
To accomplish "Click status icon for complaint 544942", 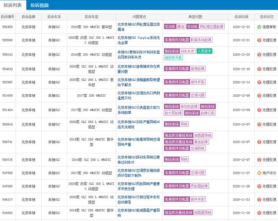I will click(x=259, y=213).
